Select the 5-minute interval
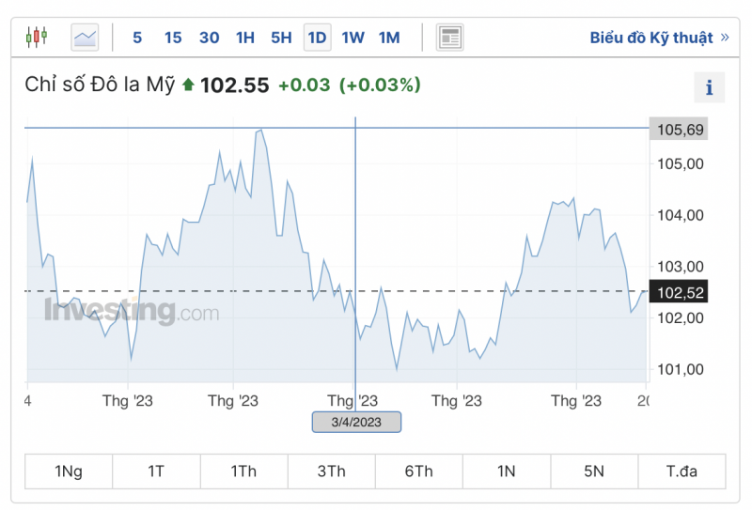The image size is (752, 510). click(x=137, y=38)
